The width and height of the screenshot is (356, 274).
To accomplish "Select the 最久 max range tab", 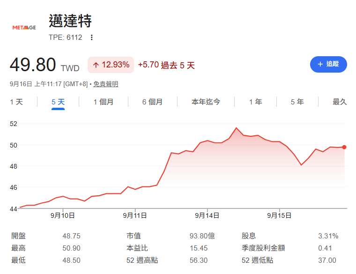I will click(340, 102).
